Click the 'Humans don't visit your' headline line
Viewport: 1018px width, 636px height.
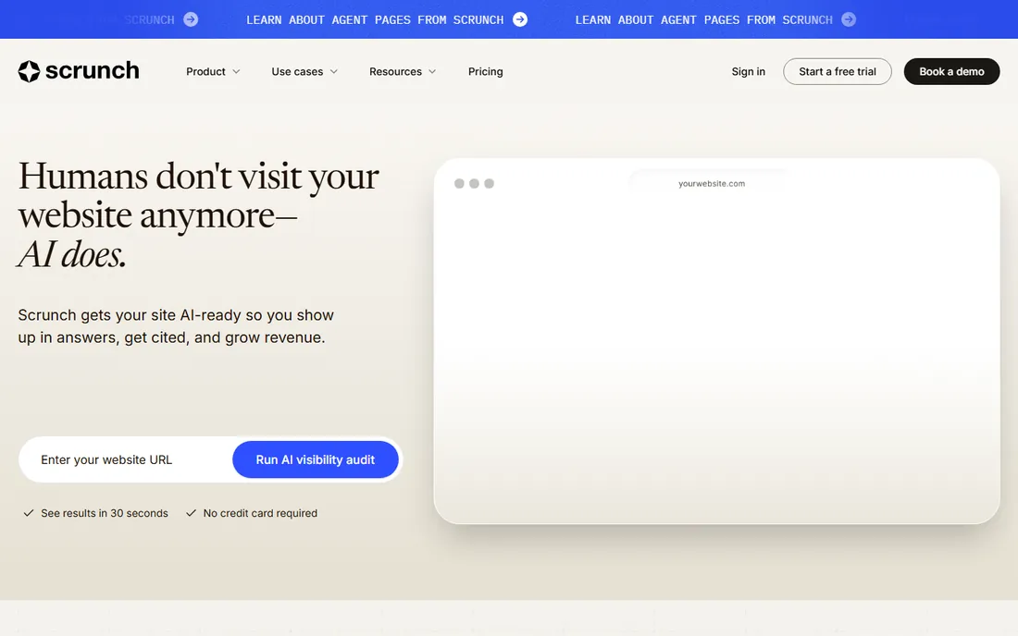click(x=199, y=177)
